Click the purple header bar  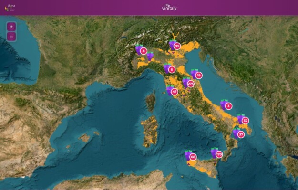pos(238,8)
